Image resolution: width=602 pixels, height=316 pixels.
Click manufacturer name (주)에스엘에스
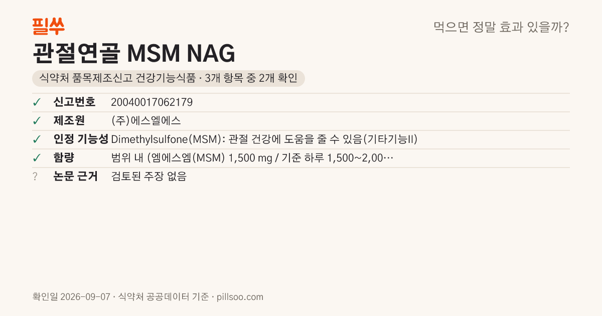point(145,121)
